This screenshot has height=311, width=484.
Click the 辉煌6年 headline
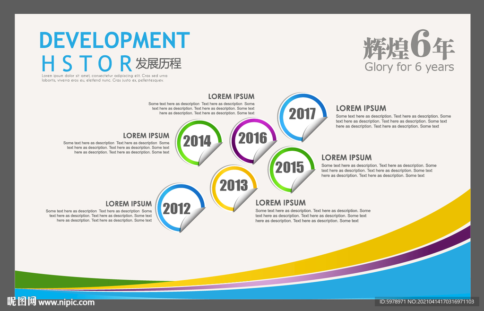[x=409, y=45]
